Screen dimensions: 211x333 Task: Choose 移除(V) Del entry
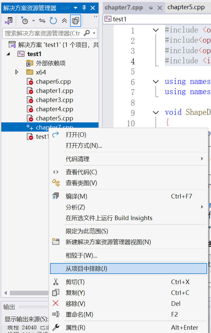(128, 303)
